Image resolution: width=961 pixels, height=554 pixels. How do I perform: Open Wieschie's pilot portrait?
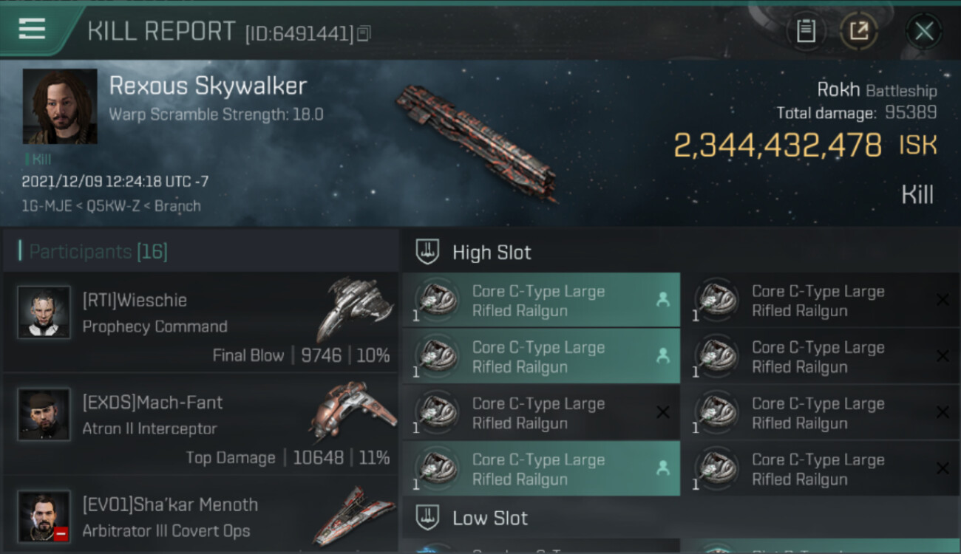(44, 312)
